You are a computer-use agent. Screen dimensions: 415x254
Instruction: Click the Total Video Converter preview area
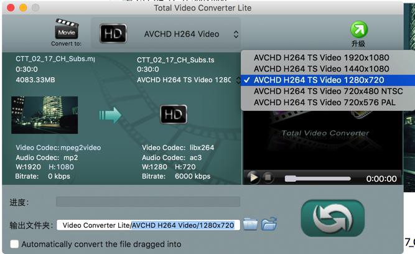pyautogui.click(x=323, y=140)
